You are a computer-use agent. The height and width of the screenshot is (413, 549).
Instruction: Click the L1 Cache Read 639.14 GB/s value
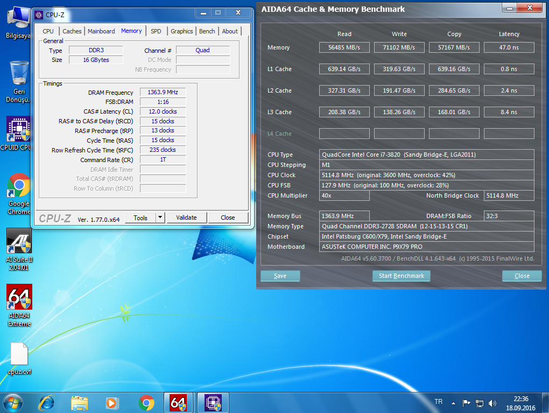(x=344, y=69)
